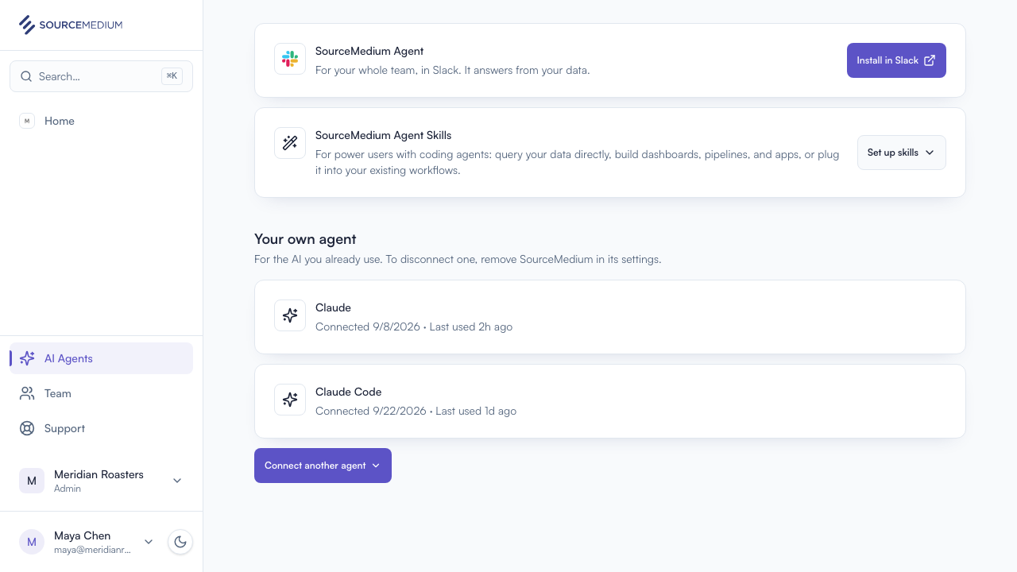Click the SourceMedium Agent Skills title
The width and height of the screenshot is (1017, 572).
384,135
